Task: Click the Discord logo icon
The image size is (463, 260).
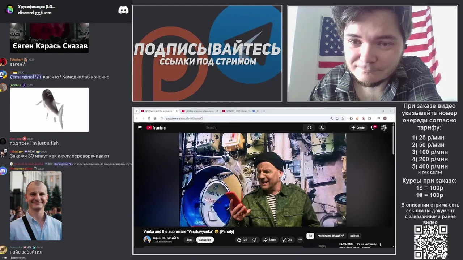Action: pos(123,10)
